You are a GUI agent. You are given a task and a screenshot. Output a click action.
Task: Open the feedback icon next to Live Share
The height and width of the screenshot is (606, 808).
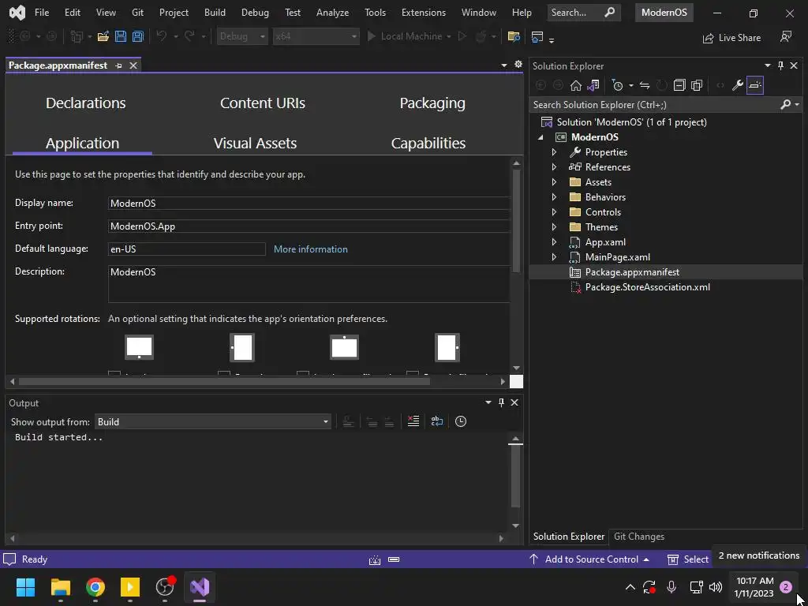click(785, 36)
